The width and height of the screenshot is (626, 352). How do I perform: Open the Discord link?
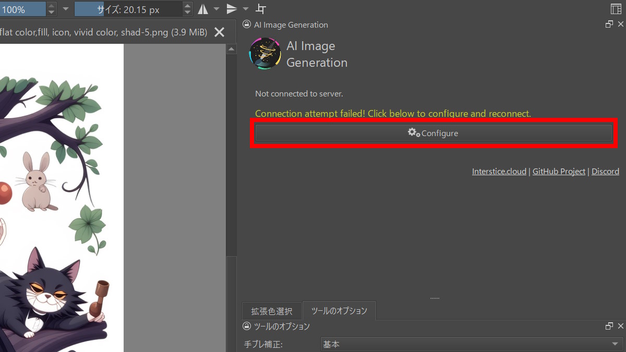point(605,171)
